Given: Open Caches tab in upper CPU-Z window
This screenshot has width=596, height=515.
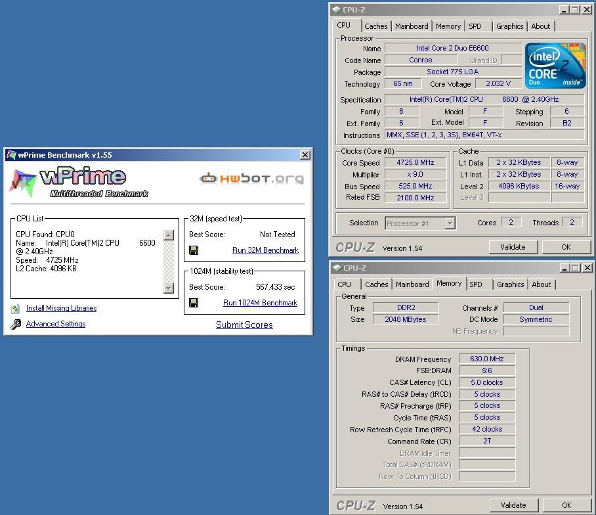Looking at the screenshot, I should (375, 26).
